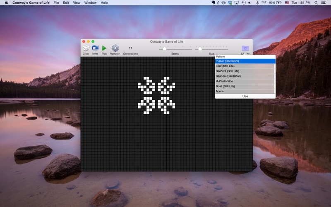Viewport: 331px width, 207px height.
Task: Open Spotlight search in the menu bar
Action: coord(316,2)
